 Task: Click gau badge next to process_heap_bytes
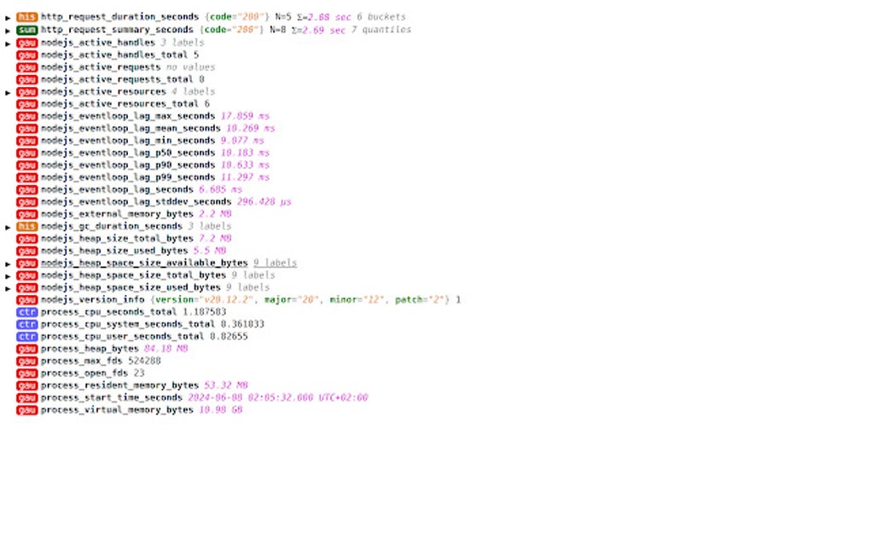(26, 349)
